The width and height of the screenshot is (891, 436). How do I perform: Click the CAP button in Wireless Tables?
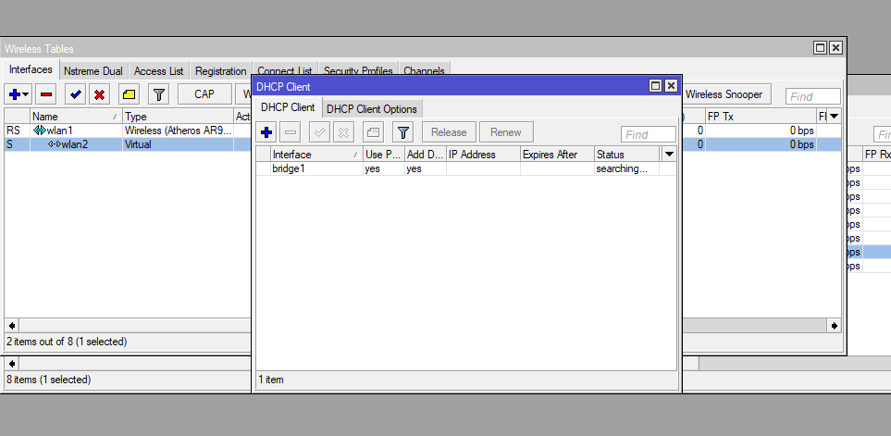(204, 94)
